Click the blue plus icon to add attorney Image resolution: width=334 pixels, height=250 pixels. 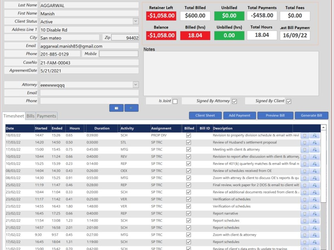(x=132, y=108)
